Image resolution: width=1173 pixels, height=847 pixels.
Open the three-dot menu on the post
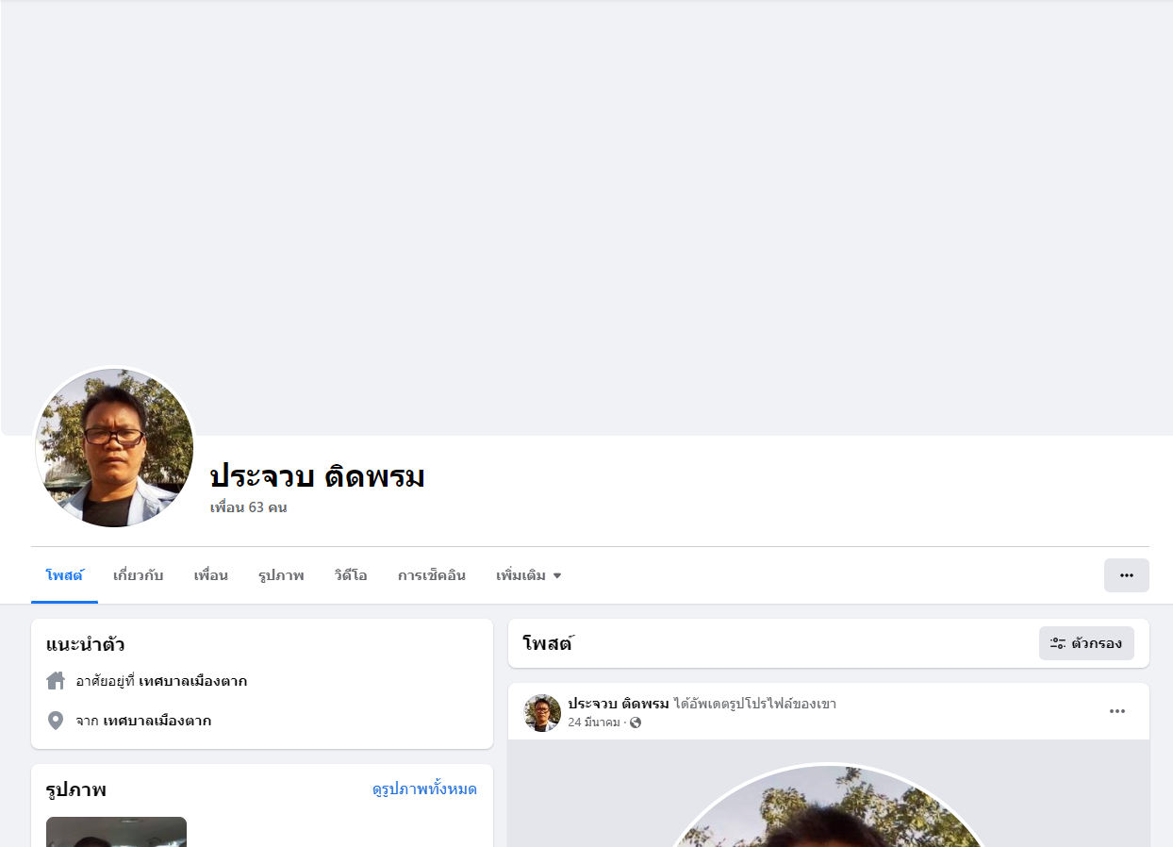(1117, 711)
